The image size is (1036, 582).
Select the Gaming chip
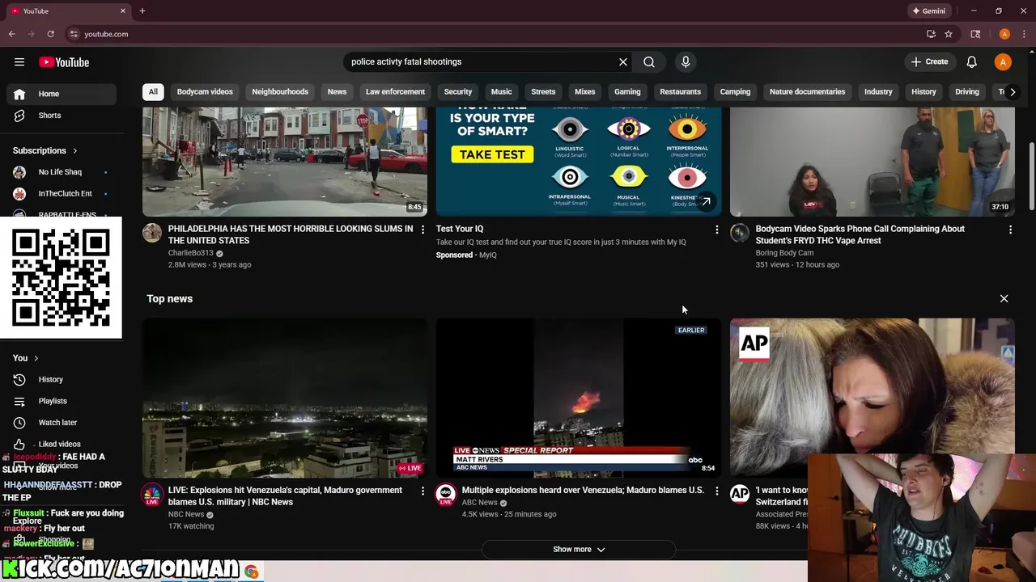[x=627, y=92]
